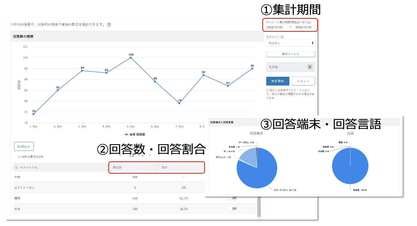Toggle the Off switch for 福岡
The width and height of the screenshot is (417, 226).
pos(232,198)
